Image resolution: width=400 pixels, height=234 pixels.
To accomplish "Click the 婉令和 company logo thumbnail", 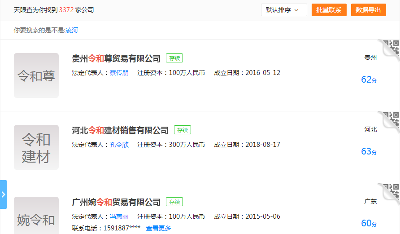I will point(36,216).
